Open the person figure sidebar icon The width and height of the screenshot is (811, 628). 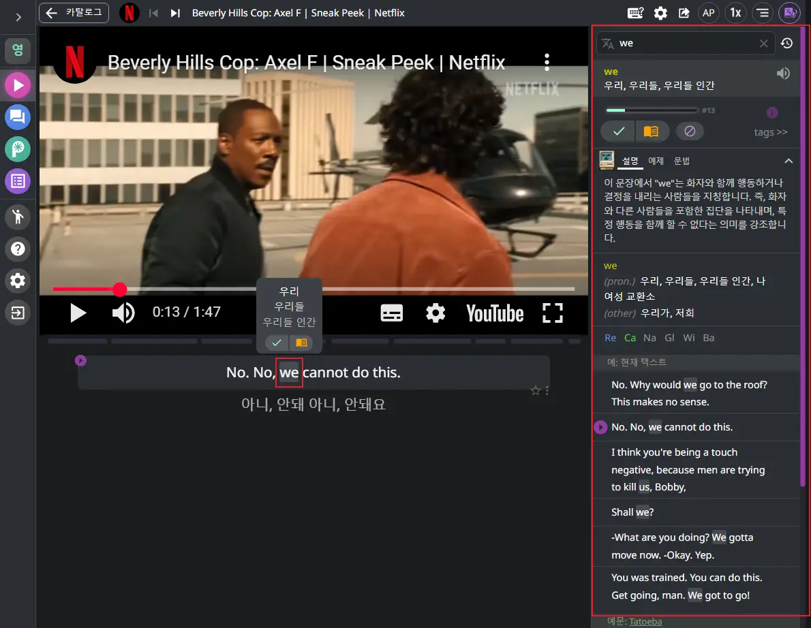[18, 217]
